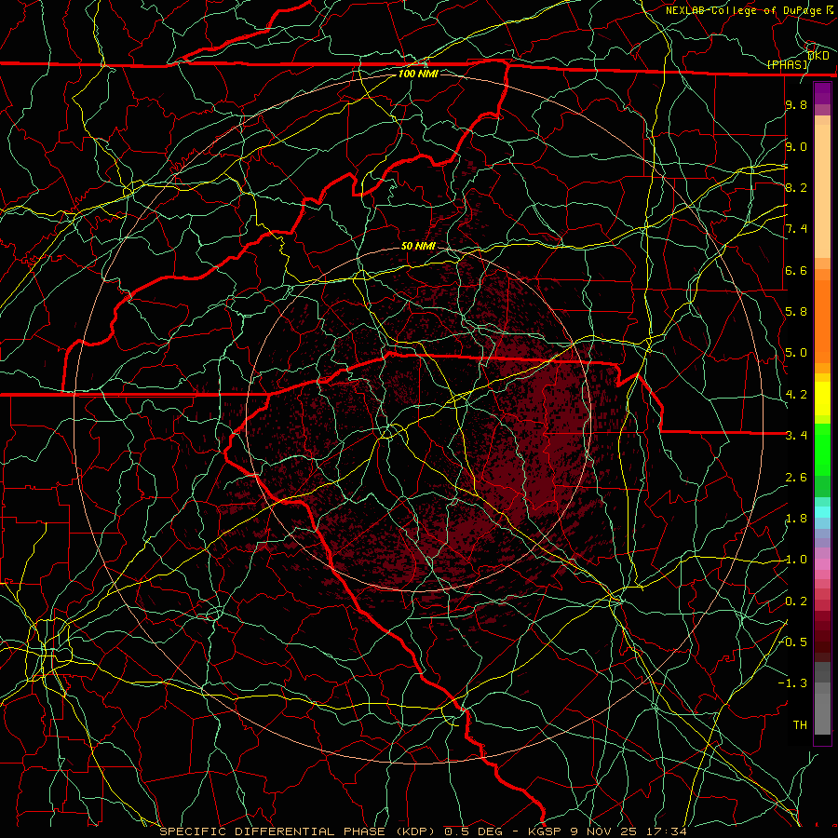The height and width of the screenshot is (838, 838).
Task: Click the 5.0 value on the color scale
Action: point(796,353)
